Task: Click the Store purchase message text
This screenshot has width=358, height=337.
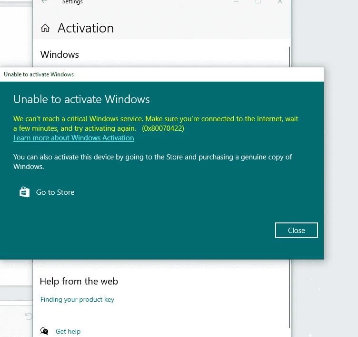Action: coord(152,162)
